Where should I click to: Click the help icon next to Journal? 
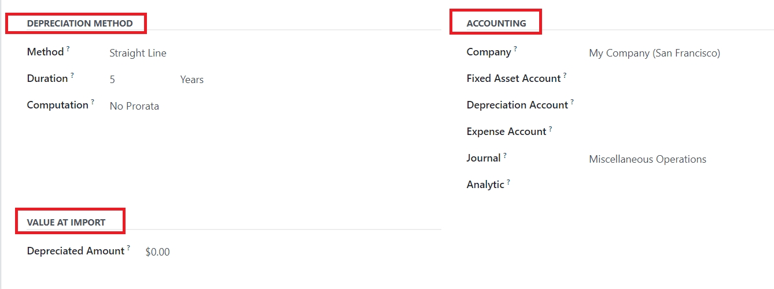tap(505, 155)
